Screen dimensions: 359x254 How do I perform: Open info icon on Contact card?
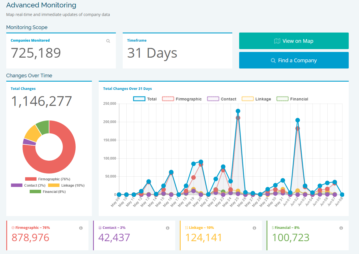click(x=168, y=228)
